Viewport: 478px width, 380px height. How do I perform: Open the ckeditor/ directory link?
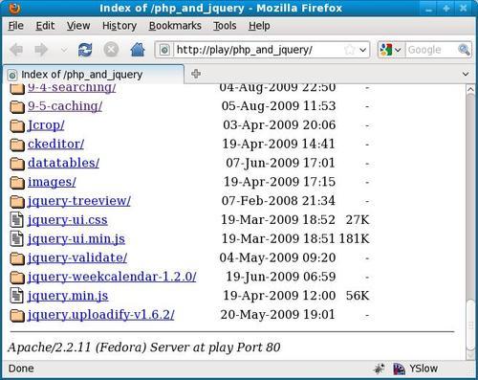pyautogui.click(x=55, y=144)
